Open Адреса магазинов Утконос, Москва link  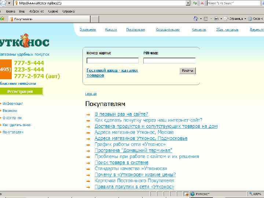(134, 132)
